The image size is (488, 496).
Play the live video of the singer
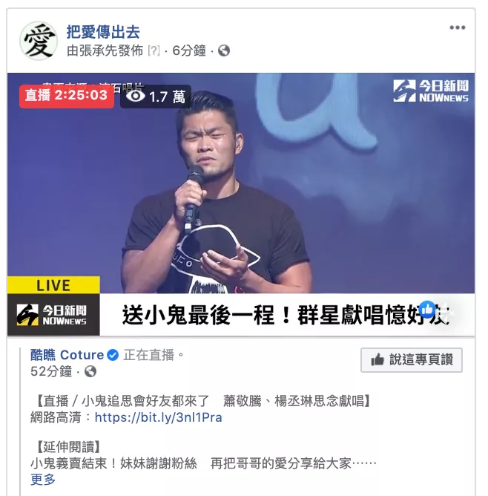tap(241, 183)
